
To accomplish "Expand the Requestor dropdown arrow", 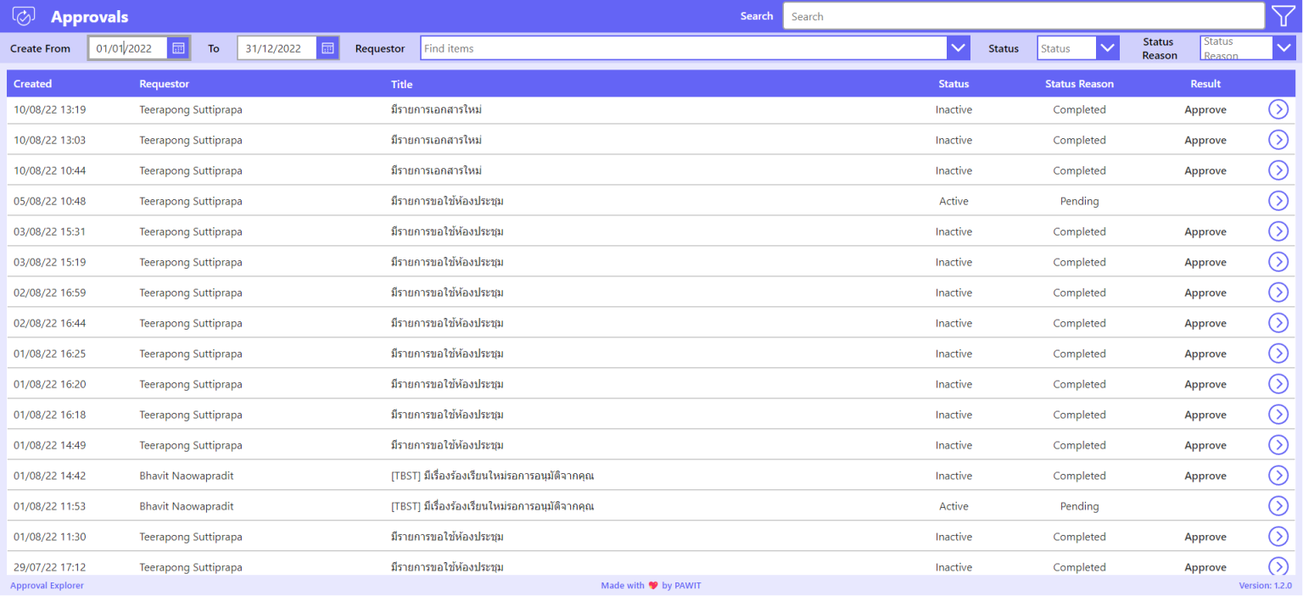I will (959, 48).
